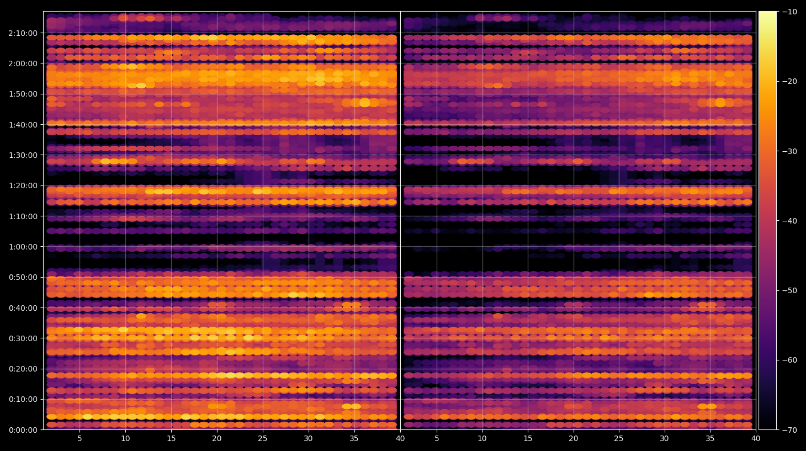Click x-axis tick 25 under the right heatmap
Viewport: 806px width, 451px height.
[x=619, y=439]
